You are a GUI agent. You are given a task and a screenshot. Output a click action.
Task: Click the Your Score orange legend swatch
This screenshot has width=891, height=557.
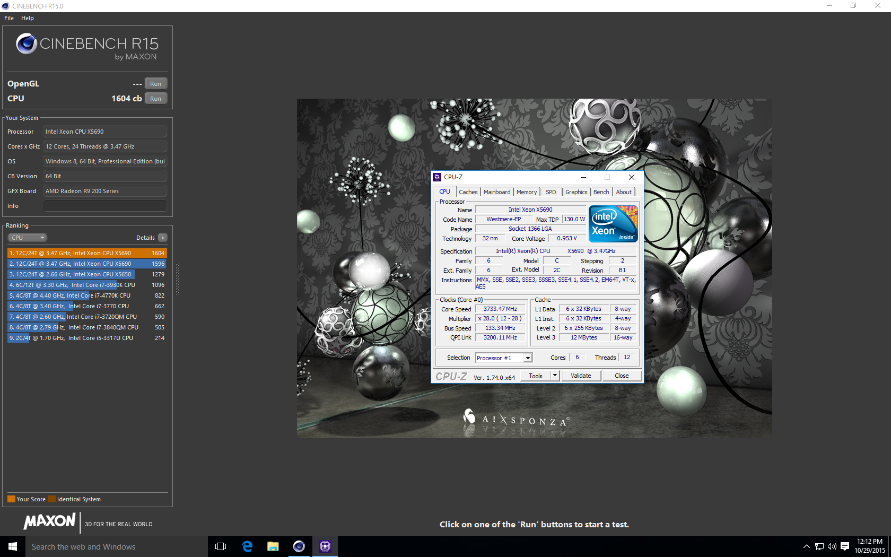(x=11, y=499)
